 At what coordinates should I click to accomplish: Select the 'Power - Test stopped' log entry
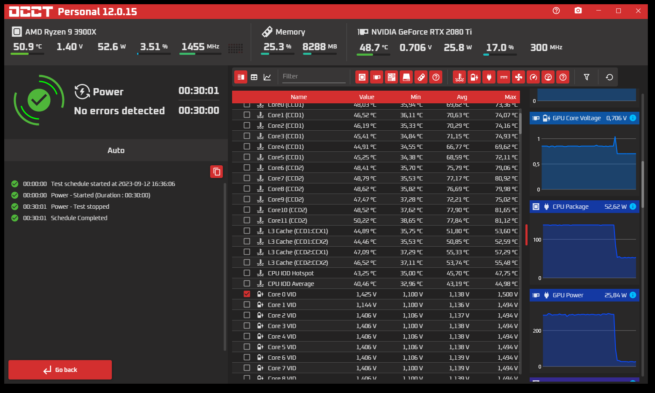pos(80,207)
